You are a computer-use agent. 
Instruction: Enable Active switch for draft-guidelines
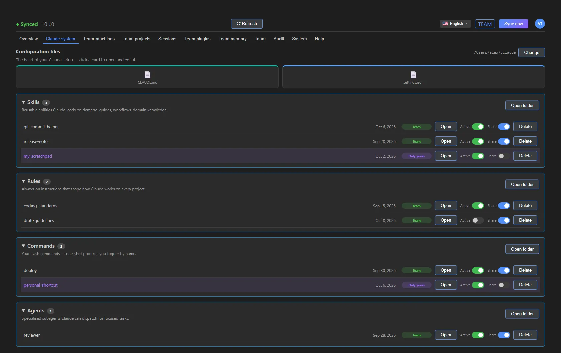coord(478,220)
